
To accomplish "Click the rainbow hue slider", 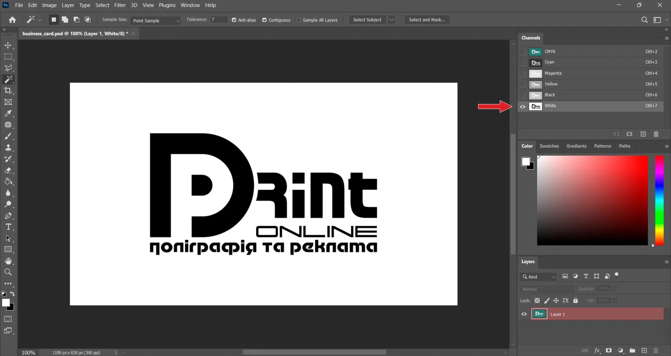I will coord(659,200).
